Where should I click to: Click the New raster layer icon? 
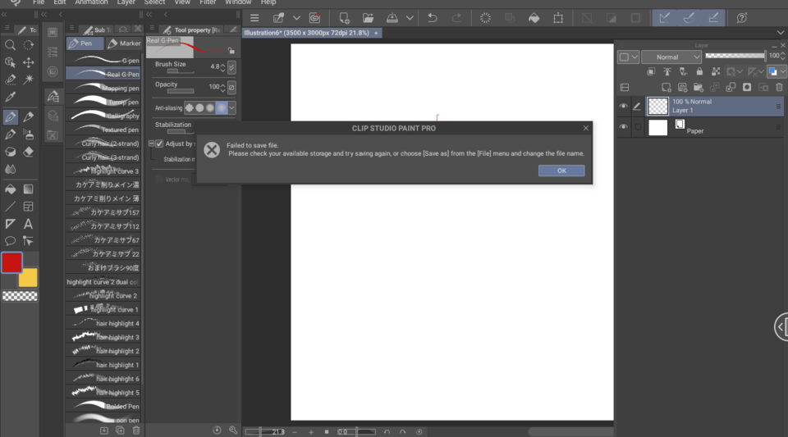pos(667,87)
